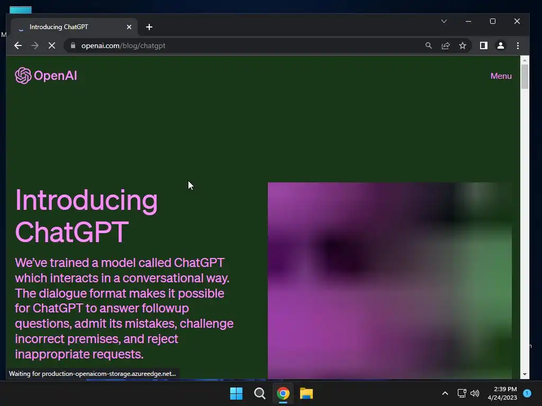Image resolution: width=542 pixels, height=406 pixels.
Task: Open the volume speaker icon
Action: pyautogui.click(x=475, y=393)
